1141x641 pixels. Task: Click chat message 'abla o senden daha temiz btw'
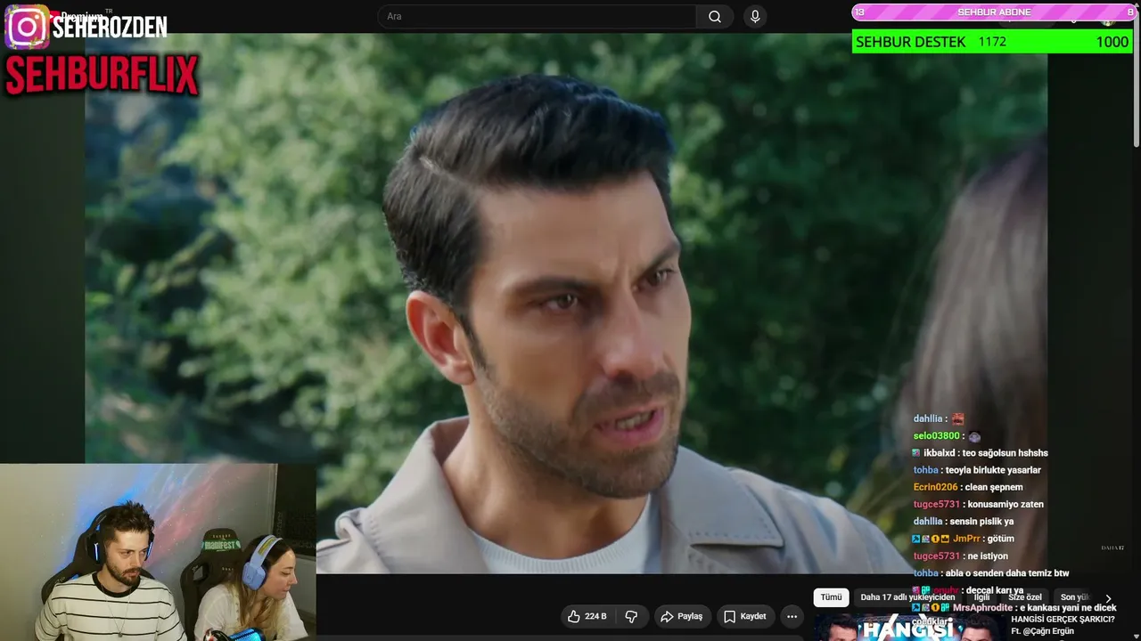(x=1007, y=572)
